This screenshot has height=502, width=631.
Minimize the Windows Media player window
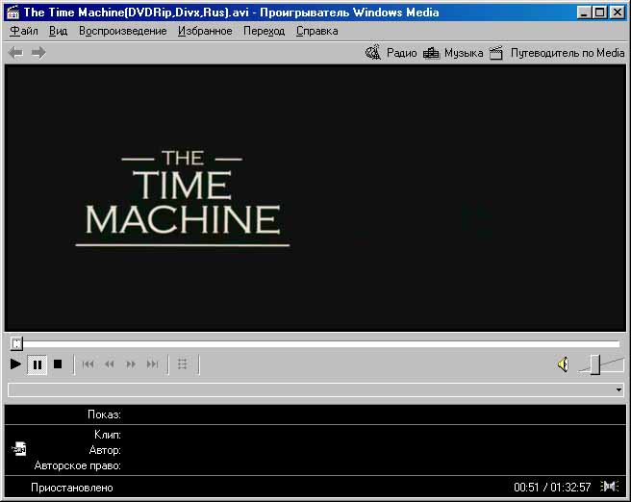[x=583, y=13]
